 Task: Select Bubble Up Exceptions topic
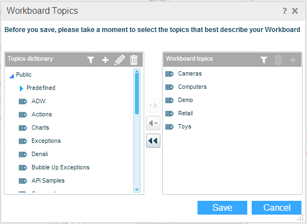coord(60,167)
